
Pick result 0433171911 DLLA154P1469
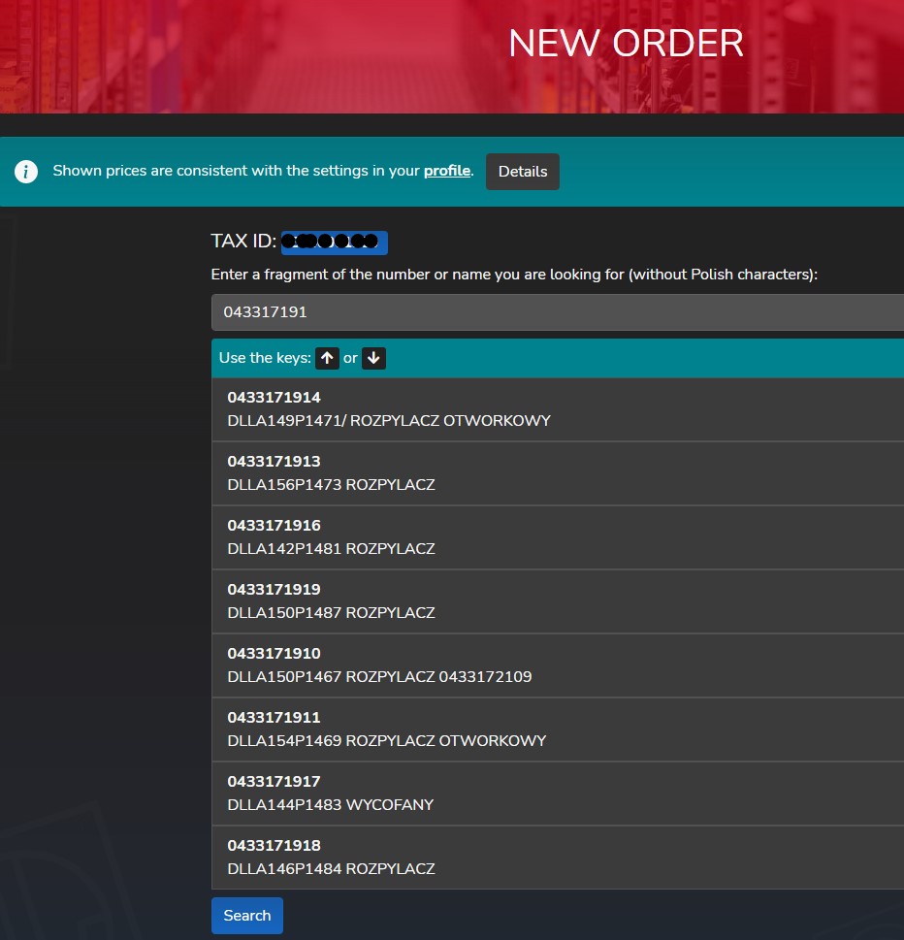[558, 729]
